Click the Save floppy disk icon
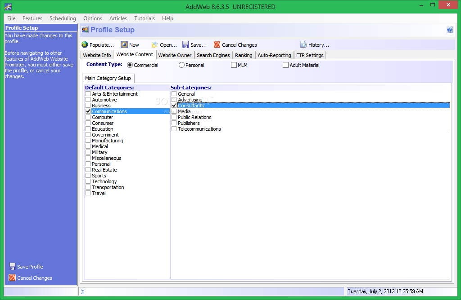 (185, 44)
